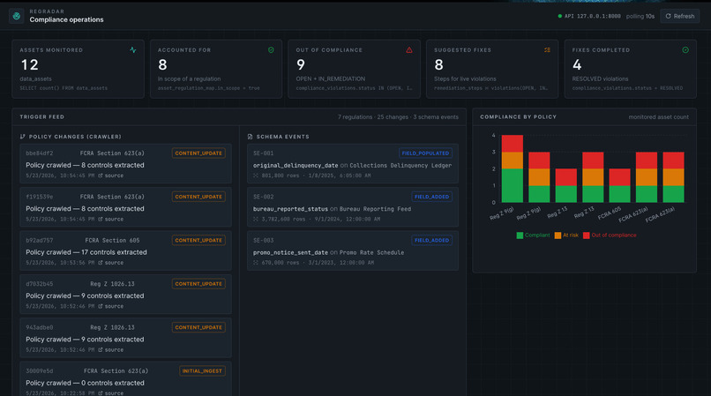Click the shield icon on Accounted For card
The height and width of the screenshot is (396, 711).
(271, 50)
